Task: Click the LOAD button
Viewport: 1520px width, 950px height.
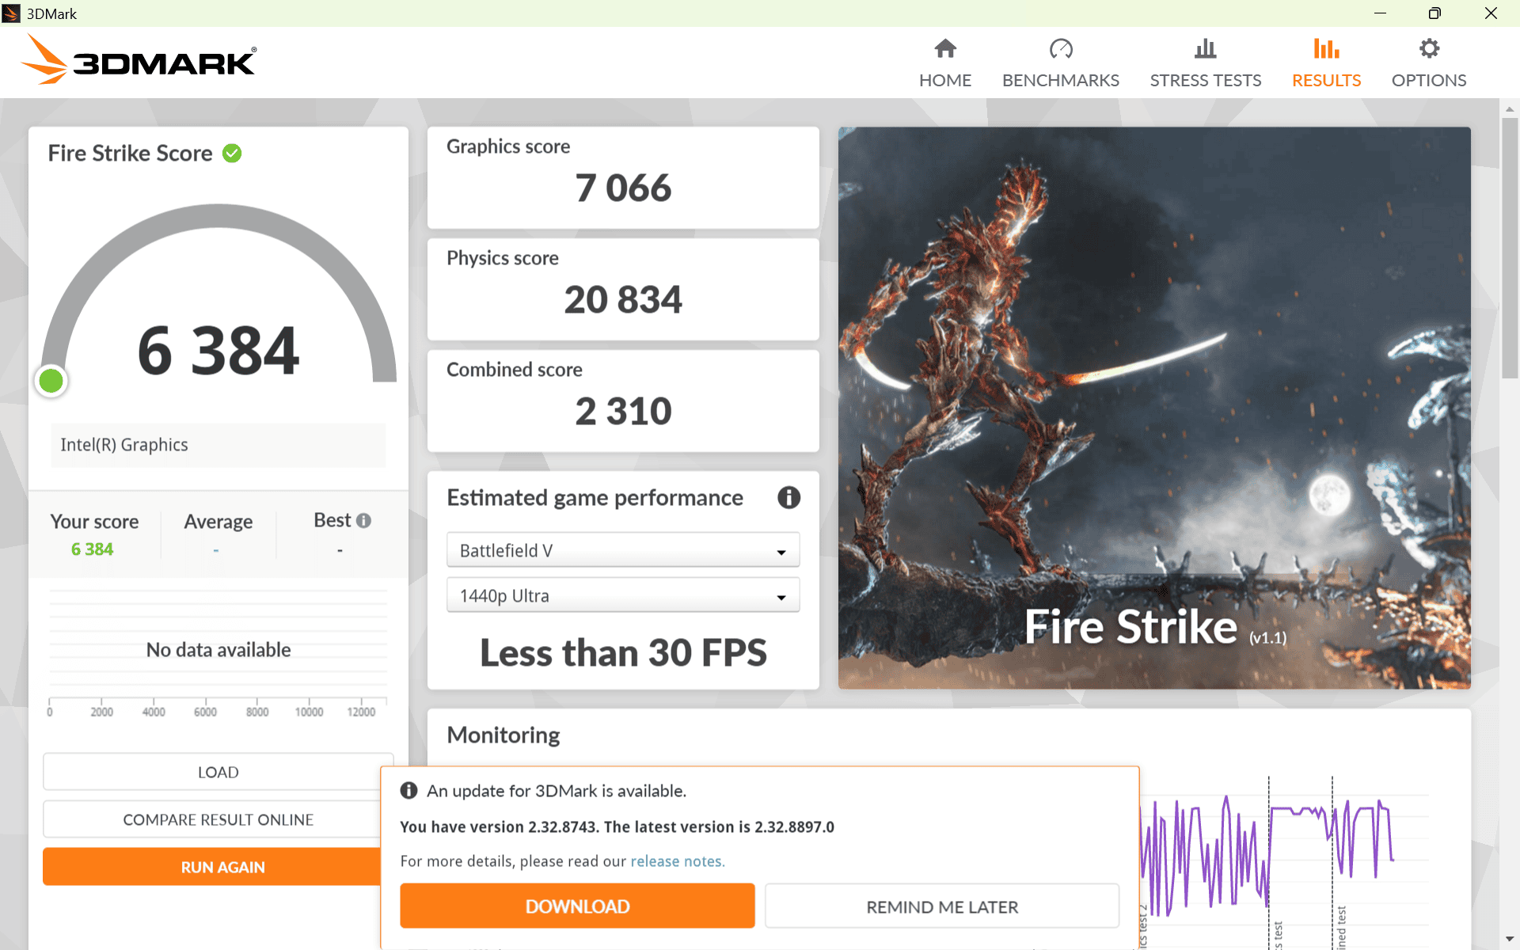Action: pyautogui.click(x=218, y=772)
